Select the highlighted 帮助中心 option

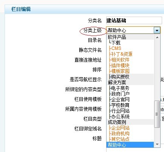pos(130,145)
